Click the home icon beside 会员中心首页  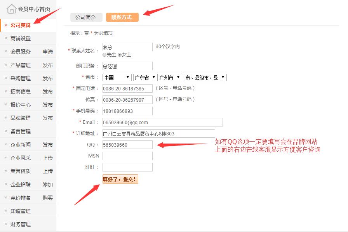tap(12, 9)
